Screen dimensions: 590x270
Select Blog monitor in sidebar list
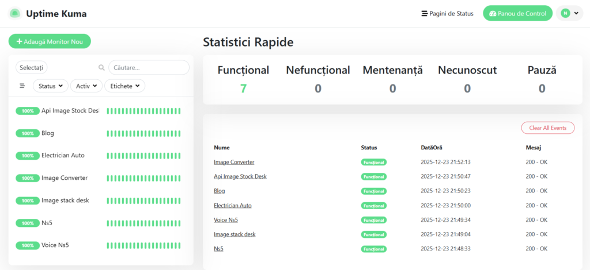[x=100, y=133]
